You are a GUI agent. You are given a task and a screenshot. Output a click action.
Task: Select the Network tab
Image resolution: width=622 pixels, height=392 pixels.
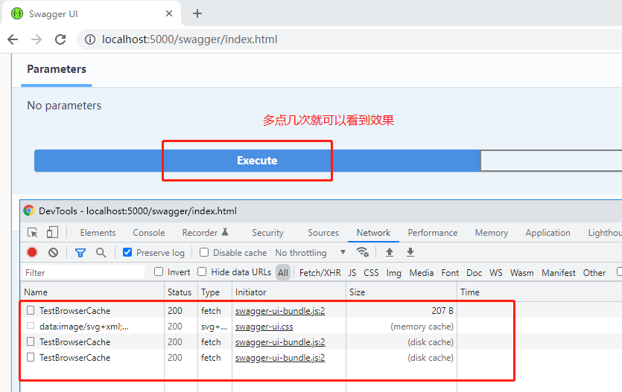373,233
